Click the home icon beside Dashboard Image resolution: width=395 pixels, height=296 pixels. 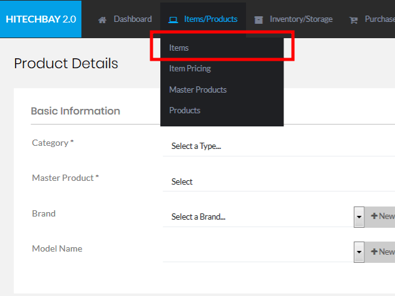(103, 19)
